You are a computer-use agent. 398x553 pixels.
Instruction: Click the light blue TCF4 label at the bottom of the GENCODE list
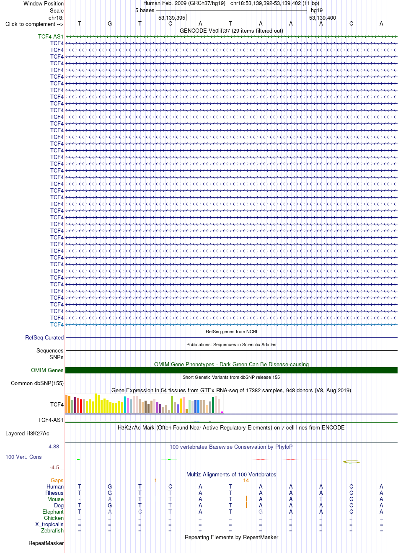57,324
